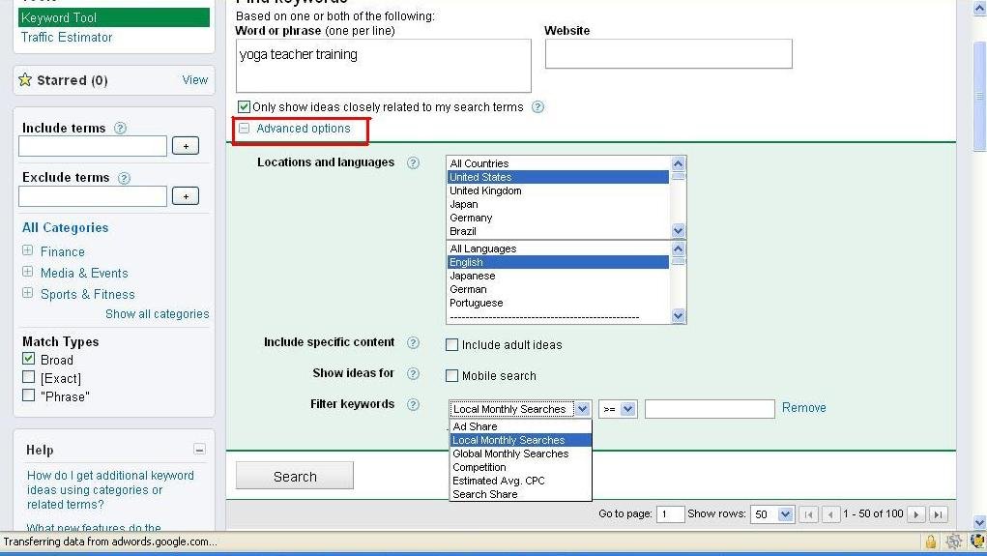Click the star icon in Starred panel
The width and height of the screenshot is (987, 556).
click(x=25, y=80)
